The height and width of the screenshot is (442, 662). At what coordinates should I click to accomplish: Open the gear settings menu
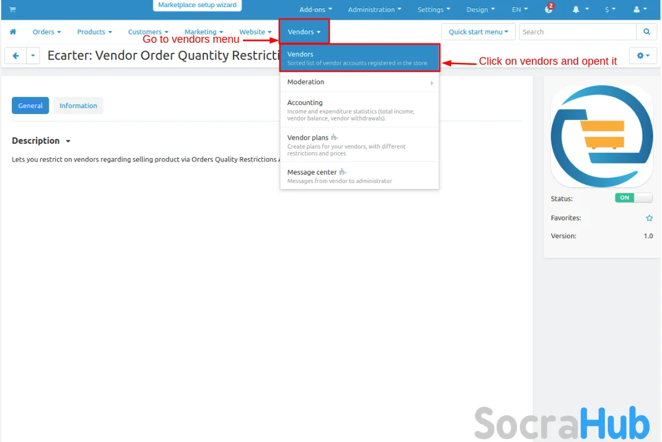coord(643,56)
